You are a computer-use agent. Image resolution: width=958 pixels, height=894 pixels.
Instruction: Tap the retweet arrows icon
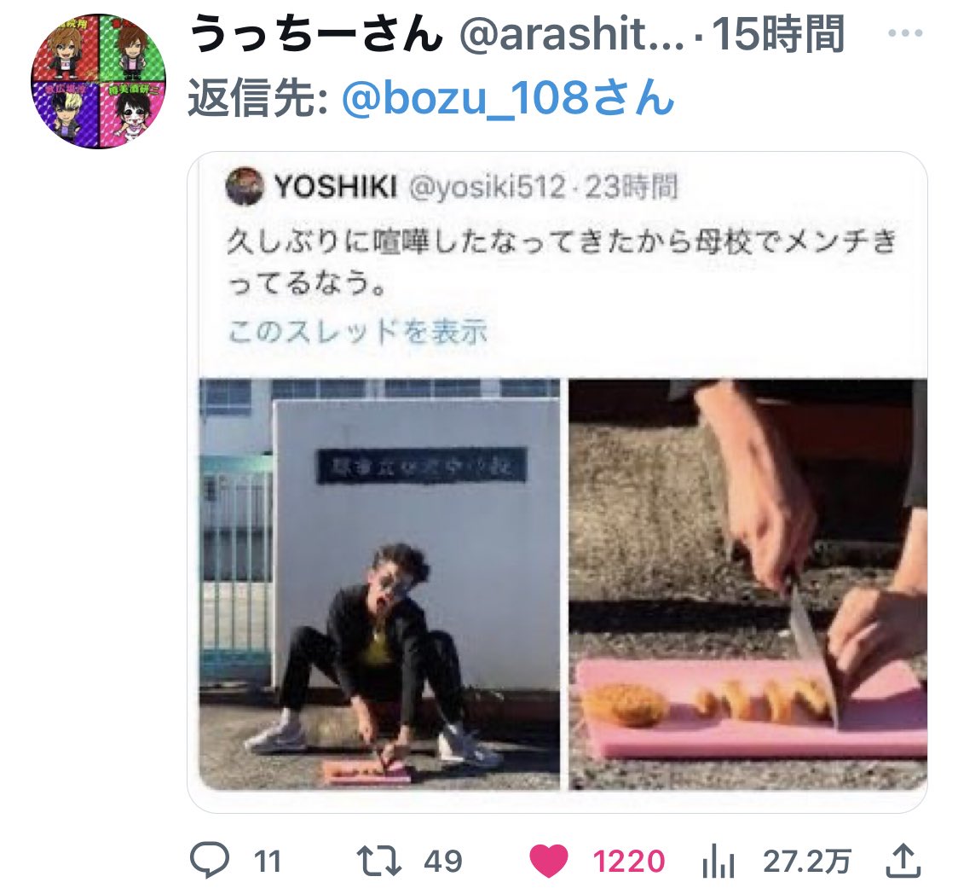click(378, 861)
